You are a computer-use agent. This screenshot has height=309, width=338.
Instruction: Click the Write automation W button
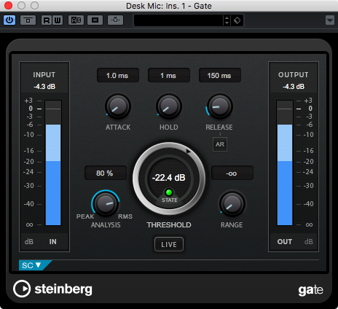click(58, 20)
